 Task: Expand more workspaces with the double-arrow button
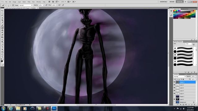(186, 2)
